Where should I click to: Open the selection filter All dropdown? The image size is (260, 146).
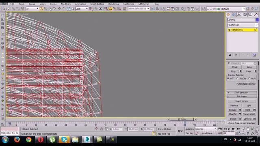(x=32, y=9)
